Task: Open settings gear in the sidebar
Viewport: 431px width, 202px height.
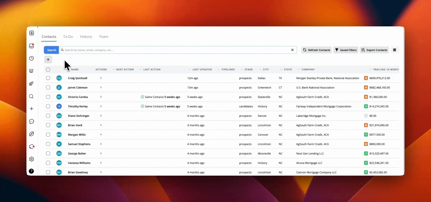Action: [32, 159]
